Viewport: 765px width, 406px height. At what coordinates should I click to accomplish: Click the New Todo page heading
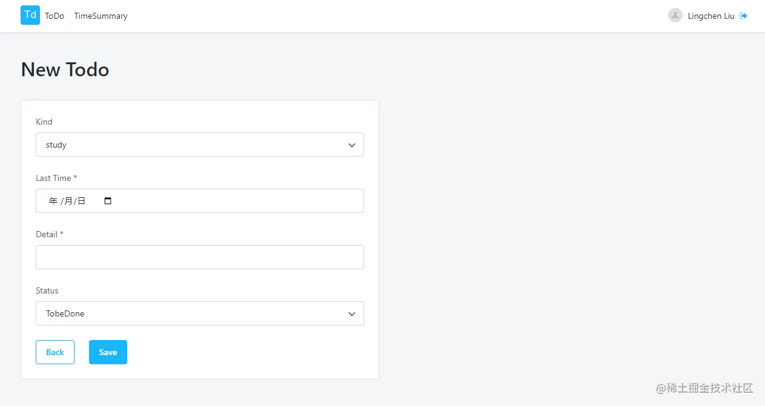[x=65, y=70]
